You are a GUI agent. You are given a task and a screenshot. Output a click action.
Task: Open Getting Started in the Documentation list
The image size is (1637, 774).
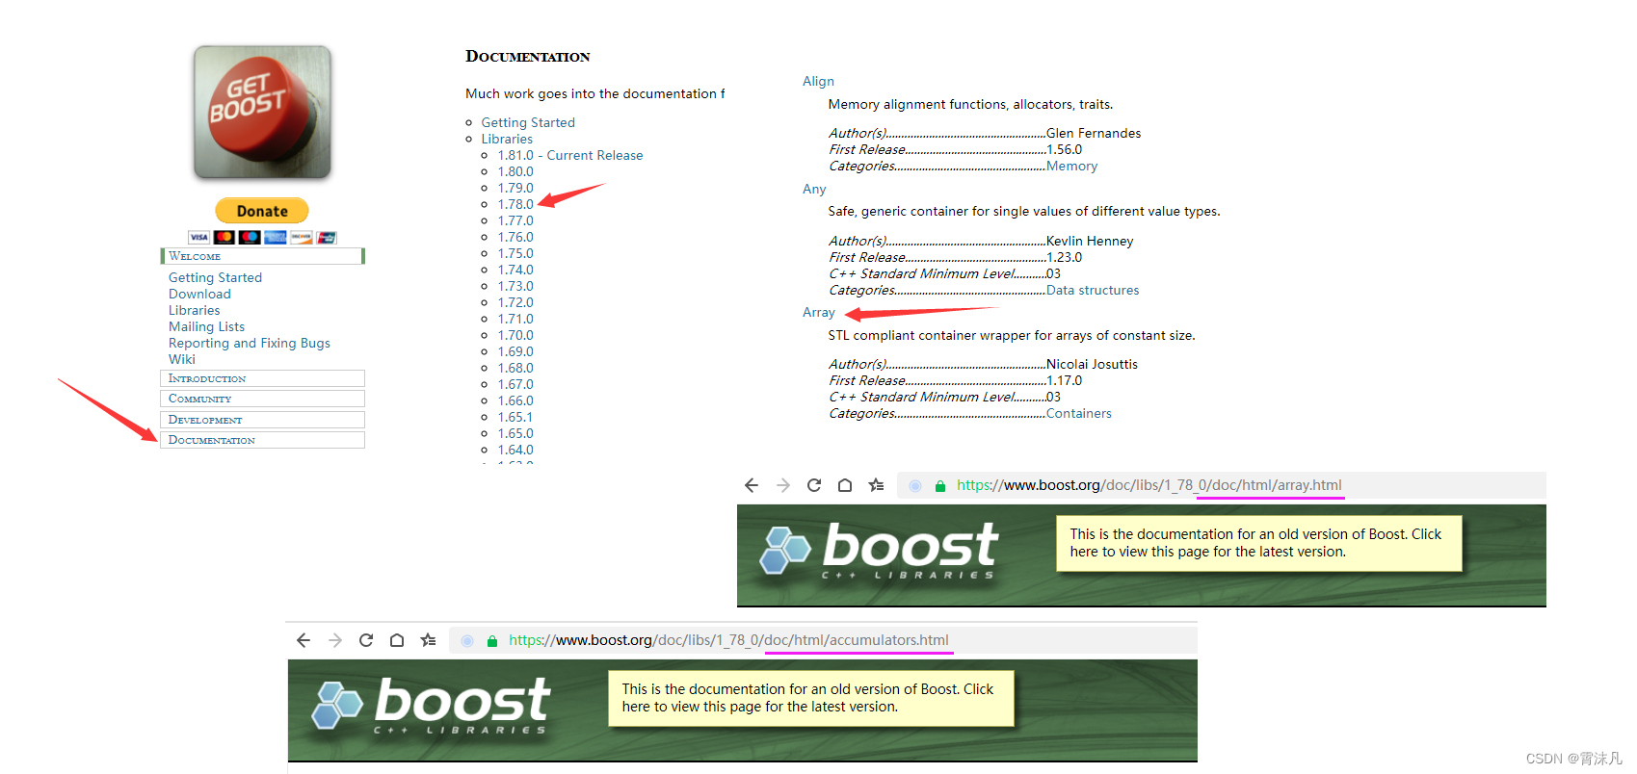coord(528,122)
